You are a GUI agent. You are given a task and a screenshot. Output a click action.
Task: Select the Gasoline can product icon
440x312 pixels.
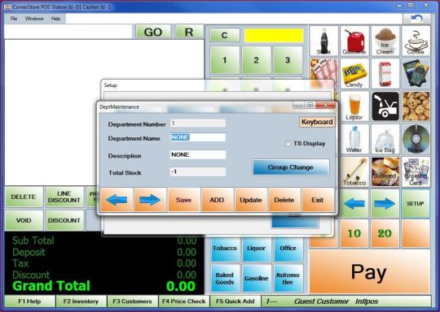click(354, 41)
